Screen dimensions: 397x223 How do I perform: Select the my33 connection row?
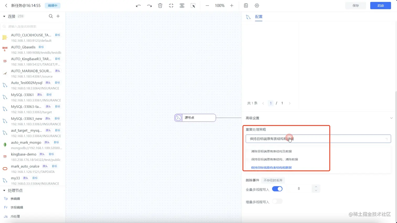pos(33,181)
